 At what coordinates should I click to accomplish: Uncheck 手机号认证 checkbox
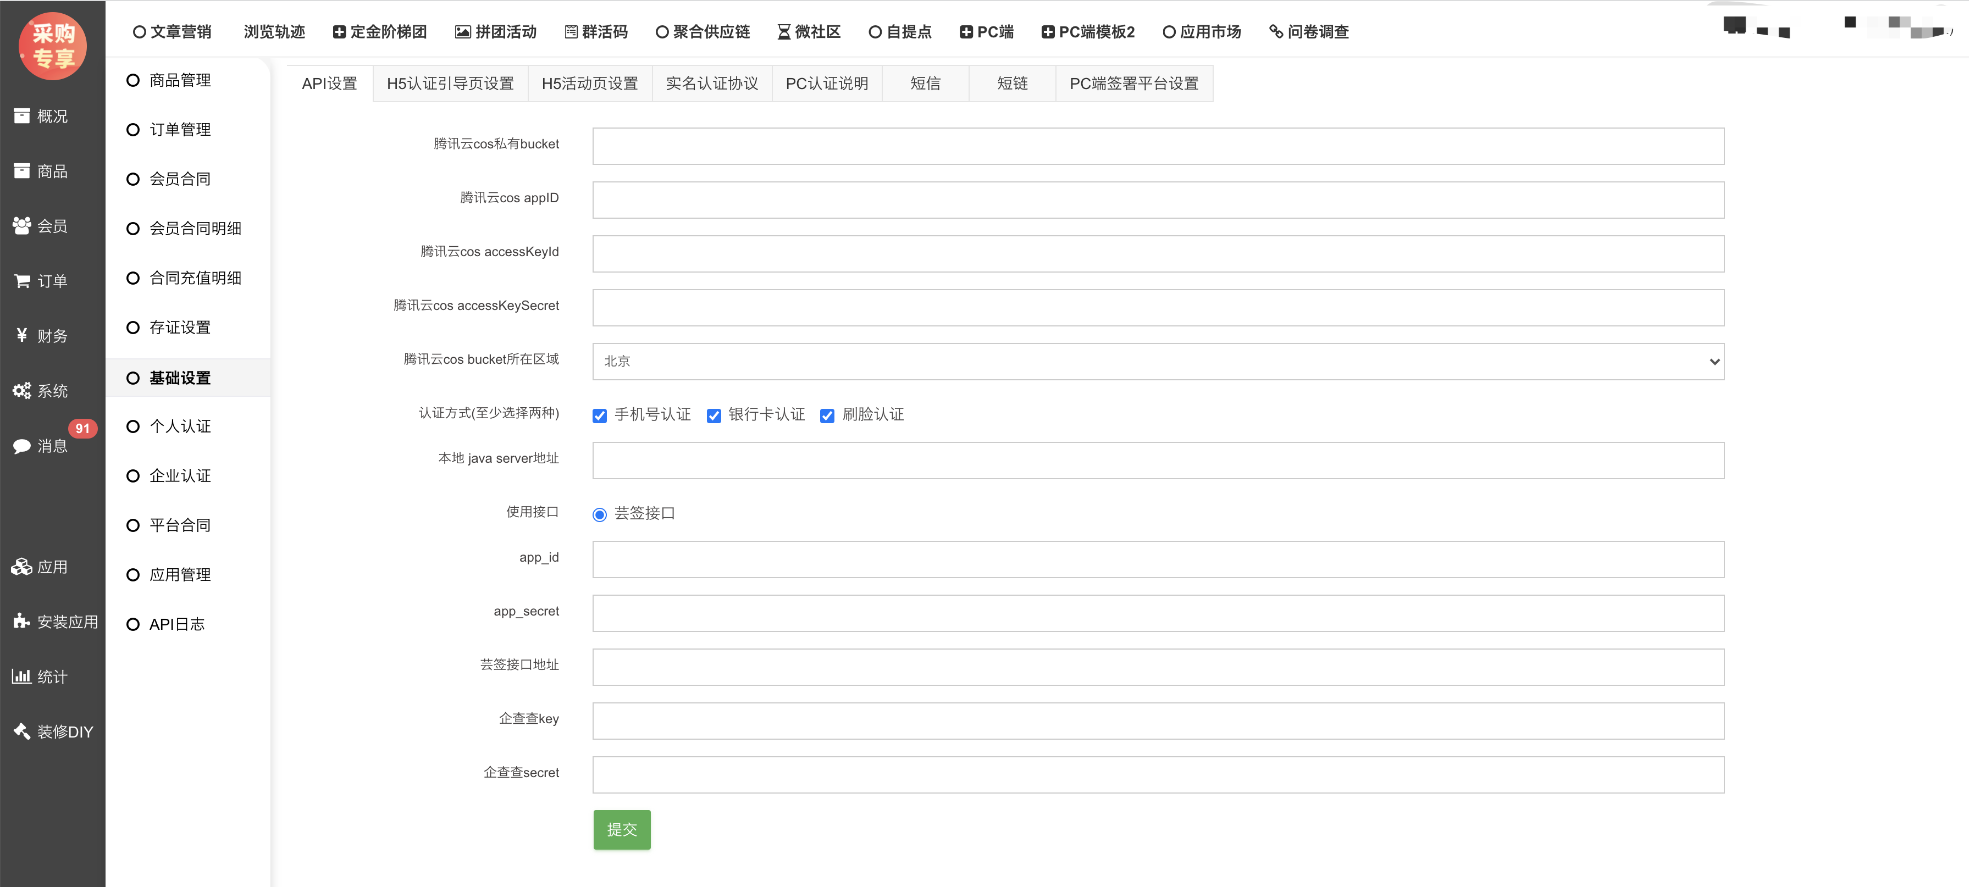pos(600,415)
